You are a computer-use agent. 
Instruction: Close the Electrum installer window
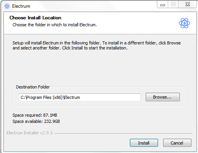pyautogui.click(x=188, y=5)
